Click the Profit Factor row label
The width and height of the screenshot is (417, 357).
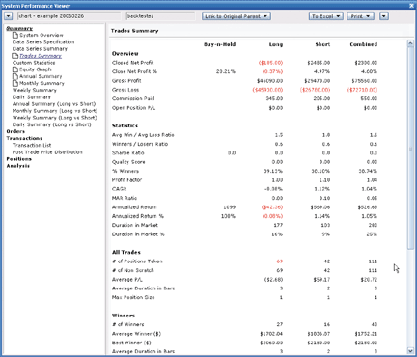126,179
